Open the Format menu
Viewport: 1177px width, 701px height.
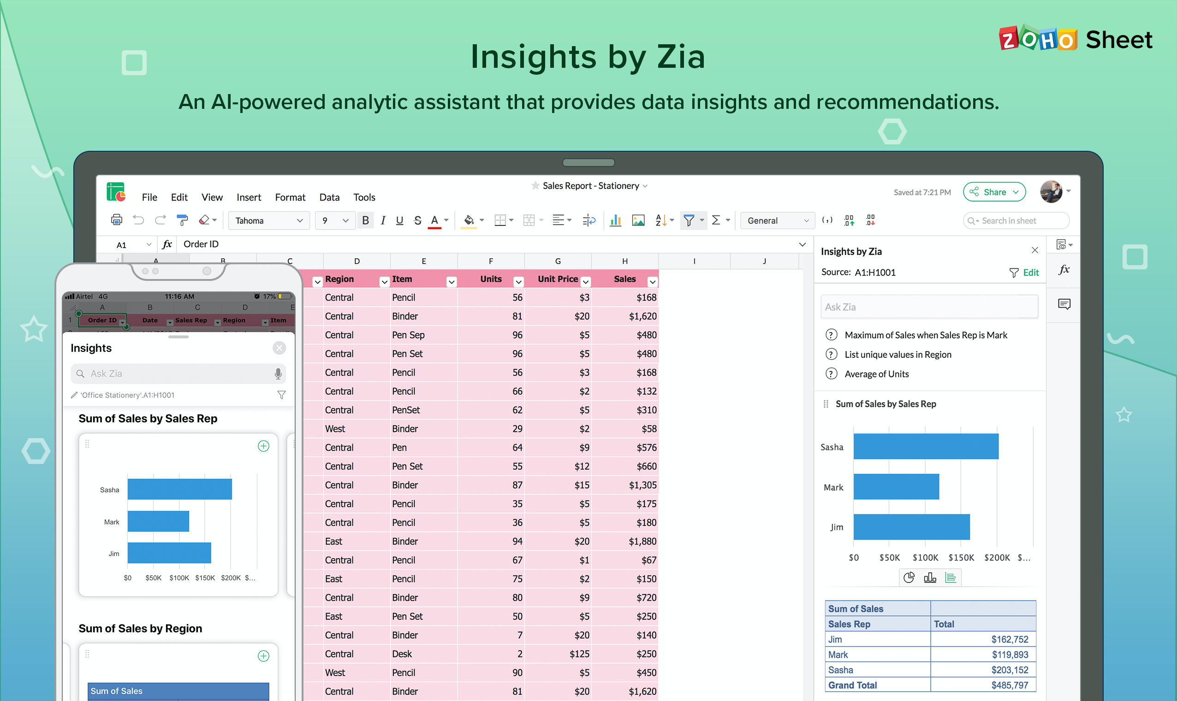coord(290,197)
